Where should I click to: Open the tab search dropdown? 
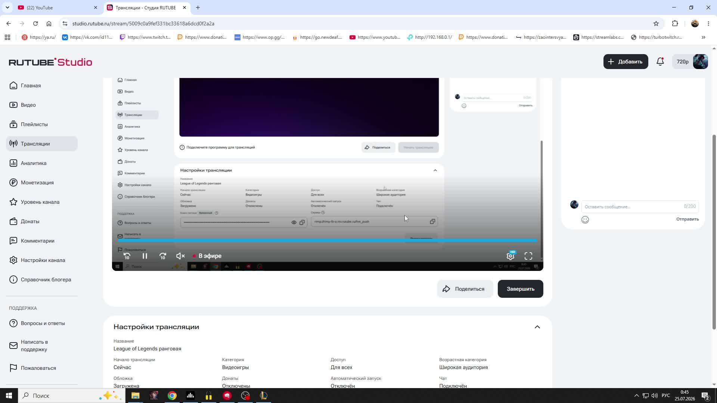coord(7,7)
